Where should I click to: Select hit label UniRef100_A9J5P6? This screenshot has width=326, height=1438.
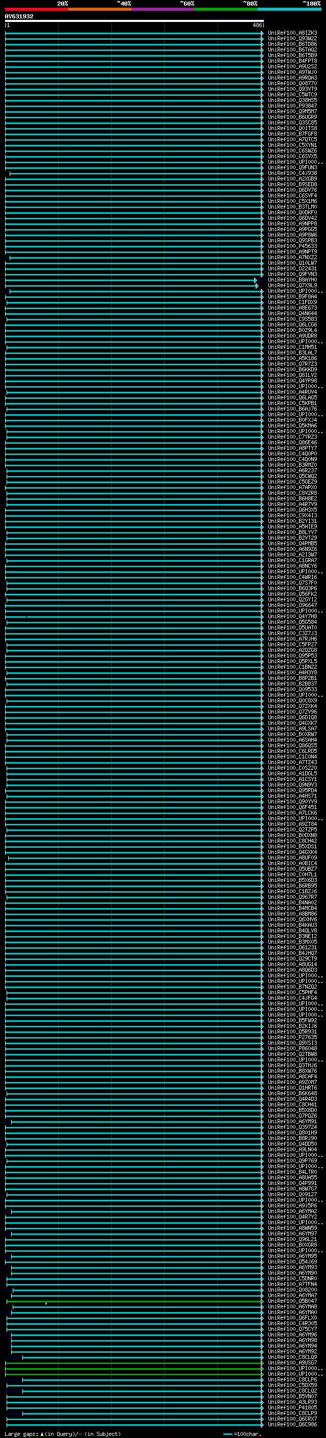coord(292,1205)
